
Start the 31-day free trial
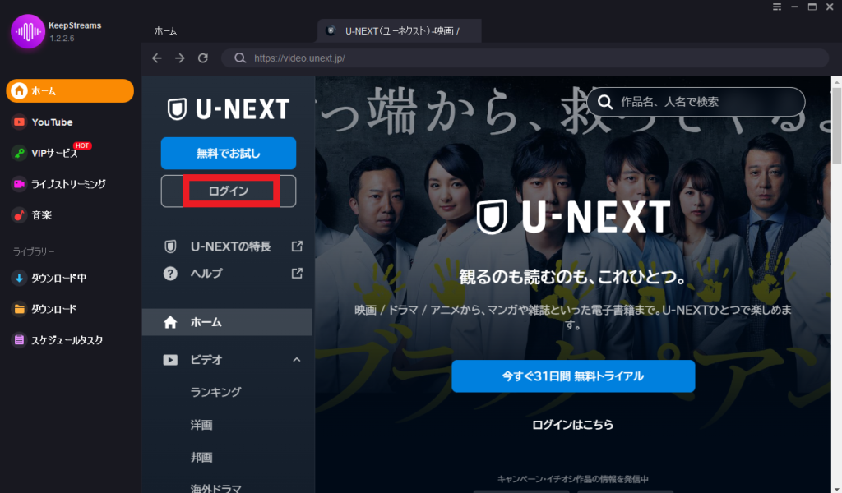coord(573,376)
